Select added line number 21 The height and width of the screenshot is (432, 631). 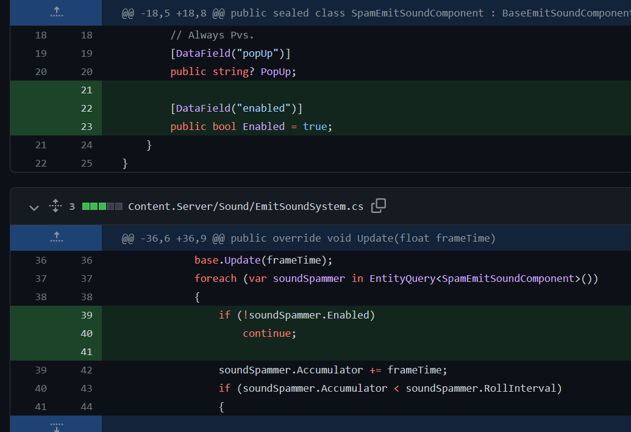click(x=85, y=90)
